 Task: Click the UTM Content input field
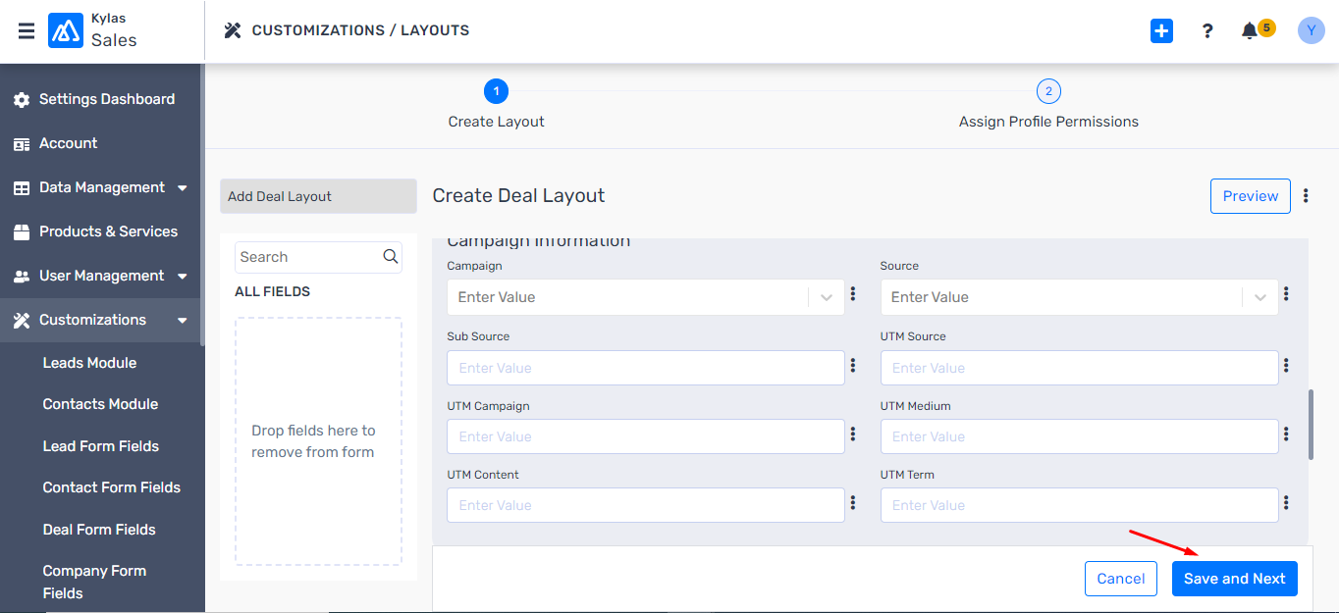[646, 505]
